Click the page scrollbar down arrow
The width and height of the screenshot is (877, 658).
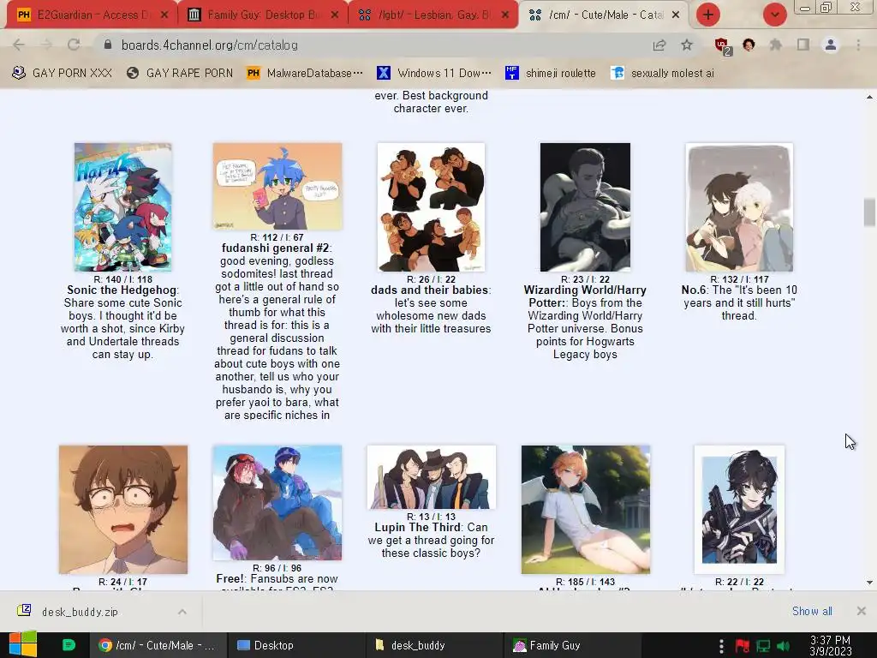869,583
